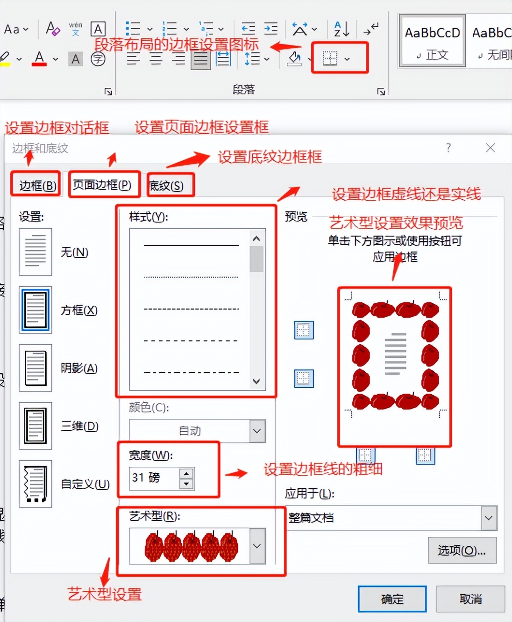The image size is (512, 622).
Task: Toggle top border button in preview
Action: point(304,330)
